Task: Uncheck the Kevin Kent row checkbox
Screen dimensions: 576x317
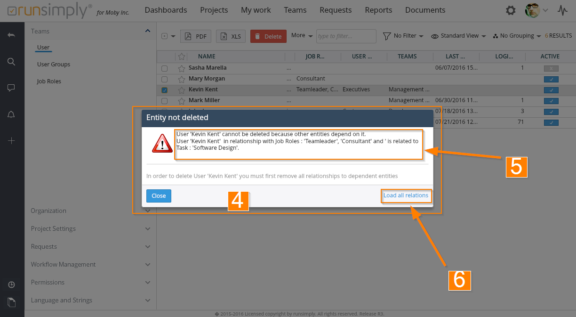Action: click(x=164, y=90)
